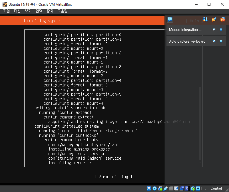Click 'configuring iscsi service' log line
229x192 pixels.
77,154
